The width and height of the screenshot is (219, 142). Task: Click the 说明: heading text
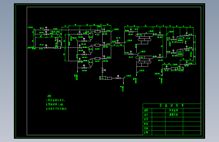(x=50, y=96)
